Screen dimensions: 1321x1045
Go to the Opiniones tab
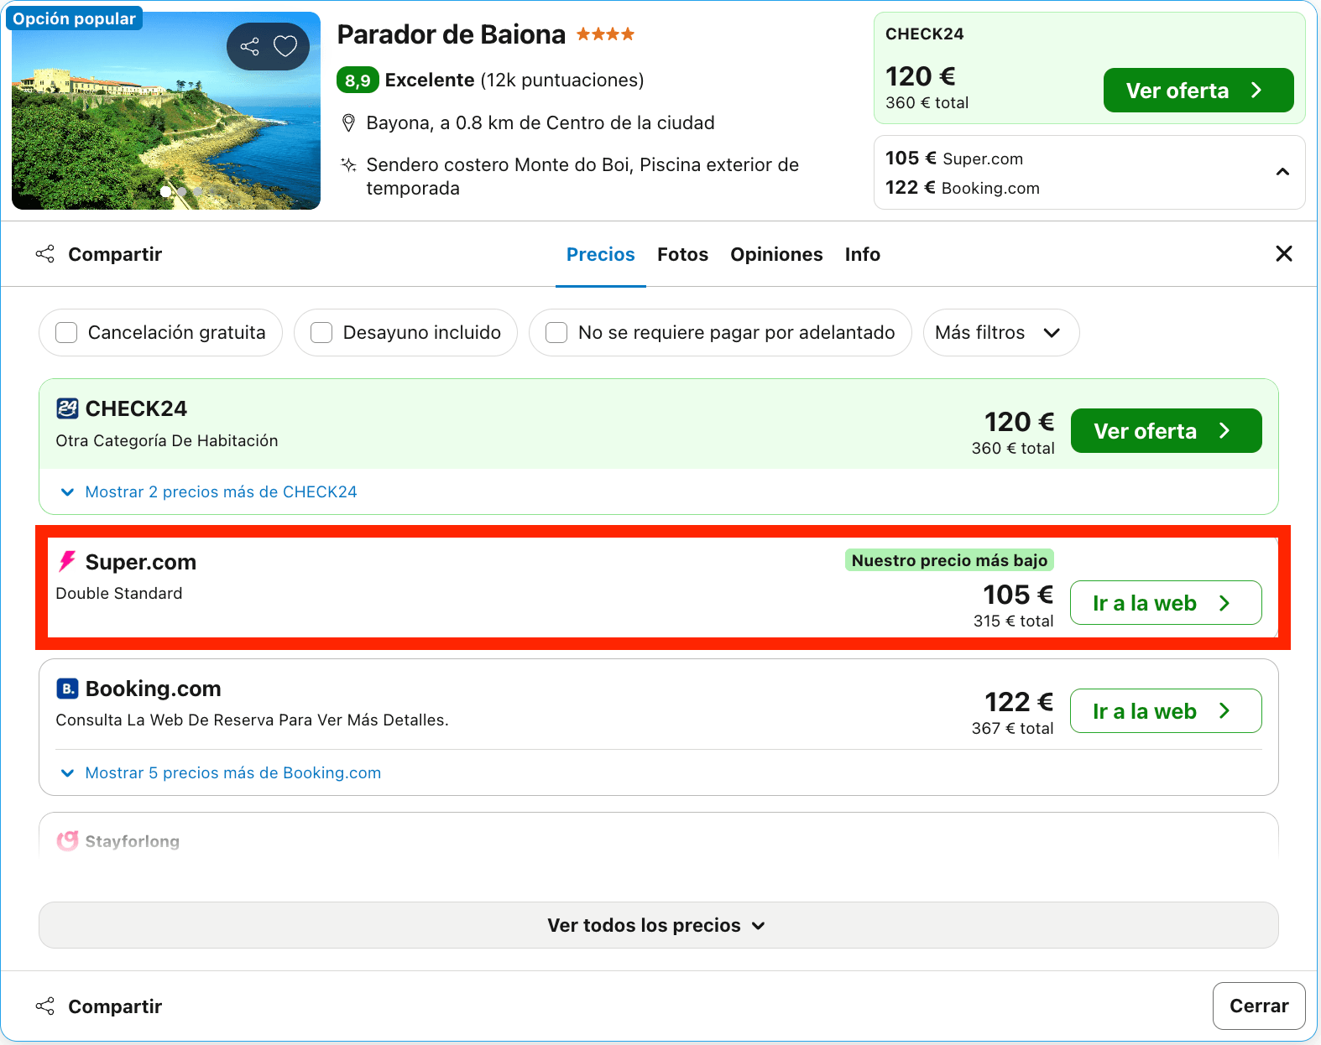click(x=776, y=254)
